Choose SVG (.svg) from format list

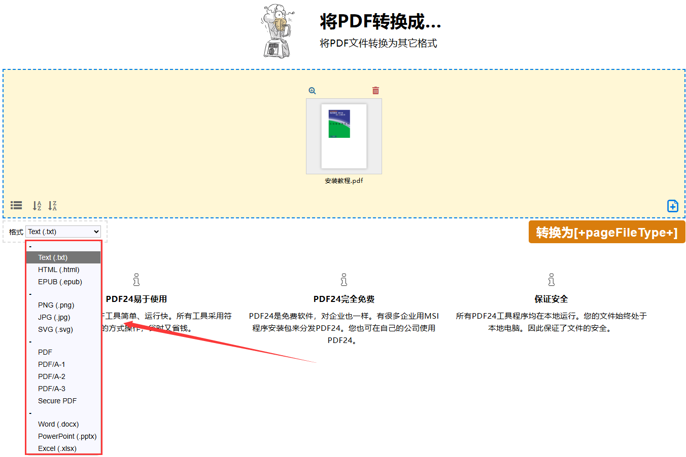pyautogui.click(x=63, y=329)
